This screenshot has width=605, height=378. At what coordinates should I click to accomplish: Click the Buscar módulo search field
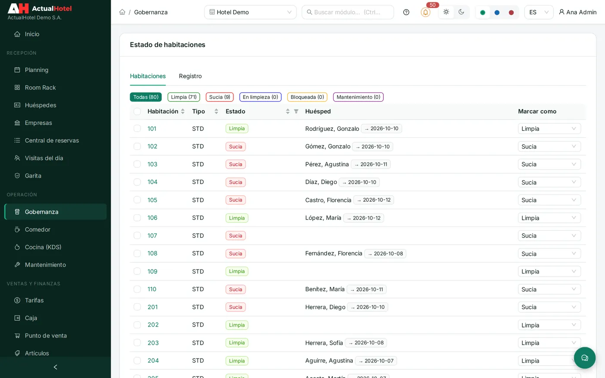[348, 12]
